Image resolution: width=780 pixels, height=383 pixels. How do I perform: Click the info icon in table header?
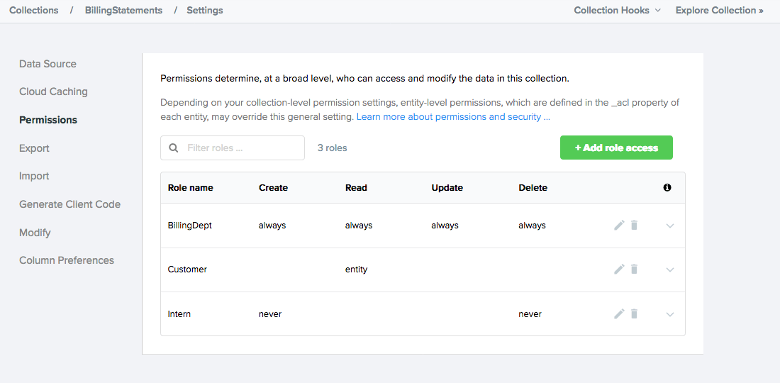(x=667, y=188)
